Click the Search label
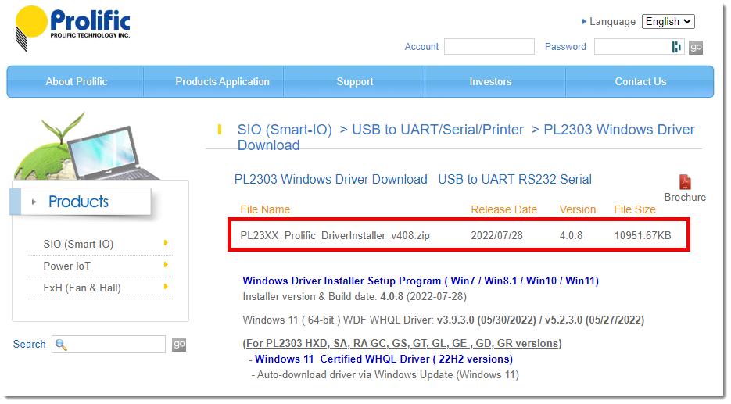This screenshot has height=404, width=731. pos(30,345)
